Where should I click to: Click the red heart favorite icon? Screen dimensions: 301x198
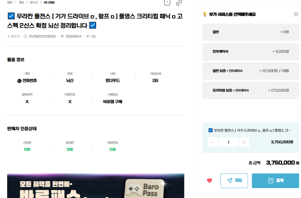(x=210, y=181)
